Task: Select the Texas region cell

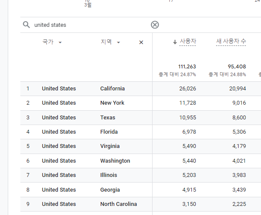Action: (108, 118)
